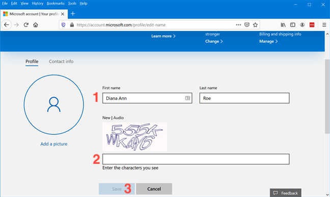Open the Edit menu
Screen dimensions: 330x197
[x=14, y=4]
